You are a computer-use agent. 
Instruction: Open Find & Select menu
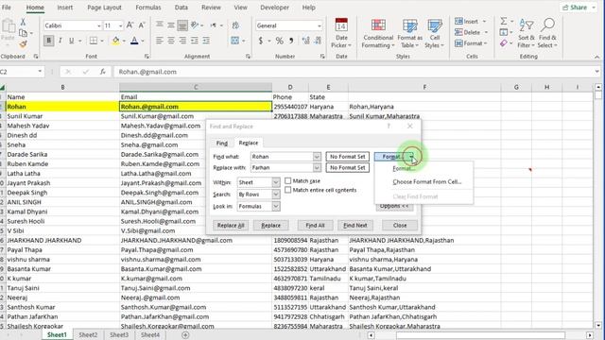coord(547,33)
